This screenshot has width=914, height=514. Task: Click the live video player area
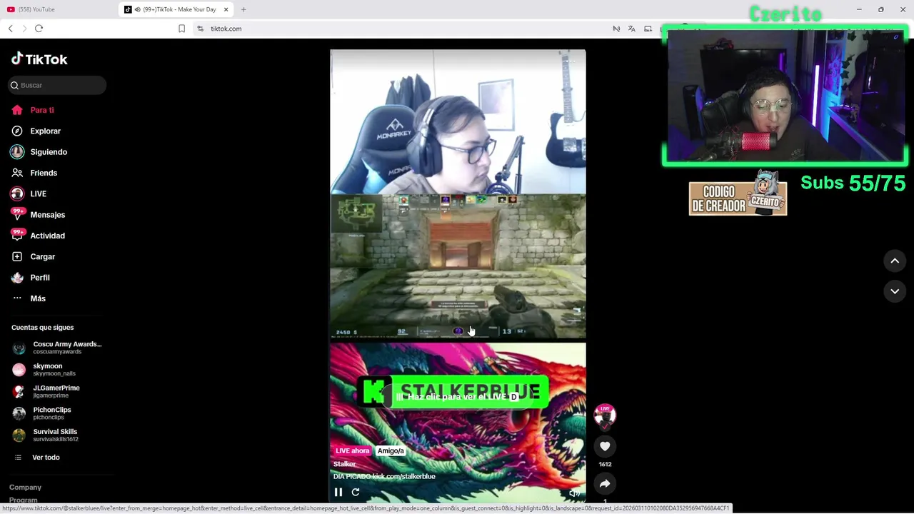pyautogui.click(x=458, y=276)
